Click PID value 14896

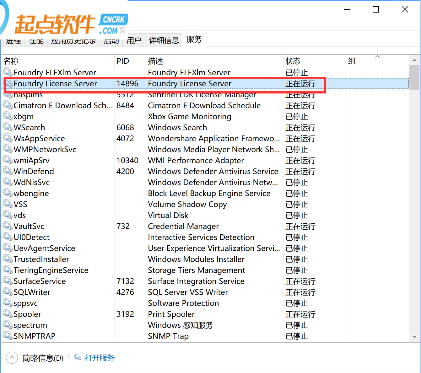click(x=127, y=83)
